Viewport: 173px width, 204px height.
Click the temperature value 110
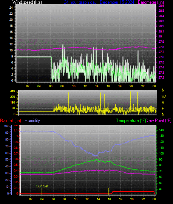click(x=161, y=148)
